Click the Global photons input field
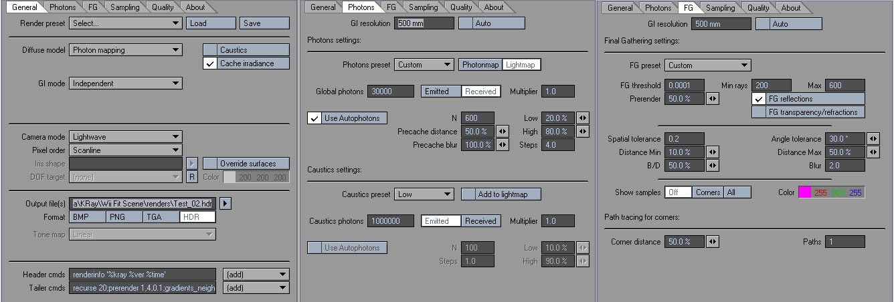The width and height of the screenshot is (894, 302). [x=390, y=92]
